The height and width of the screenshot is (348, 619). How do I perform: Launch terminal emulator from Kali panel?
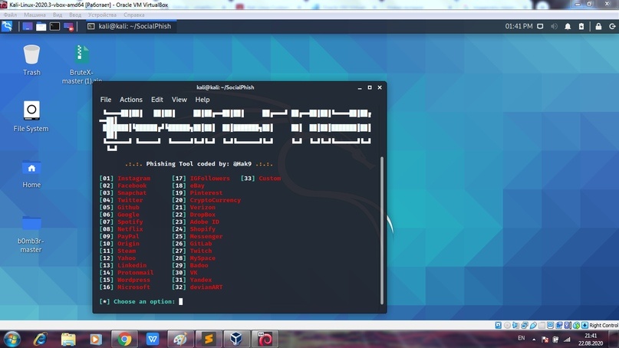tap(54, 26)
